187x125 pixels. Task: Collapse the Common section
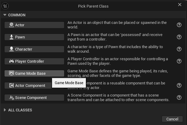pyautogui.click(x=5, y=15)
